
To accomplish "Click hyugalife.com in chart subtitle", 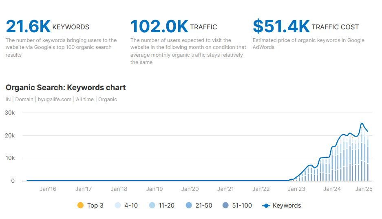I will point(55,100).
